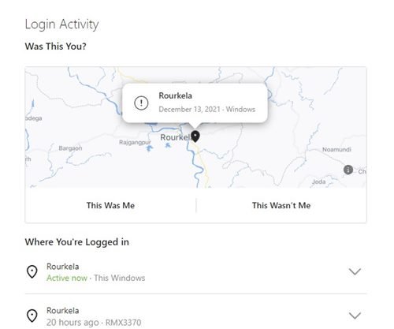Image resolution: width=394 pixels, height=329 pixels.
Task: Click the Login Activity heading
Action: (62, 24)
